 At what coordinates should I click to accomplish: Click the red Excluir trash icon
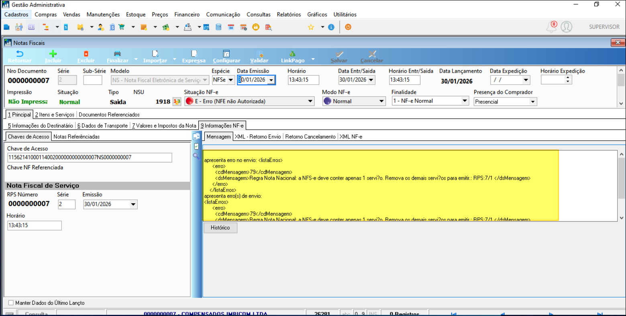click(86, 54)
